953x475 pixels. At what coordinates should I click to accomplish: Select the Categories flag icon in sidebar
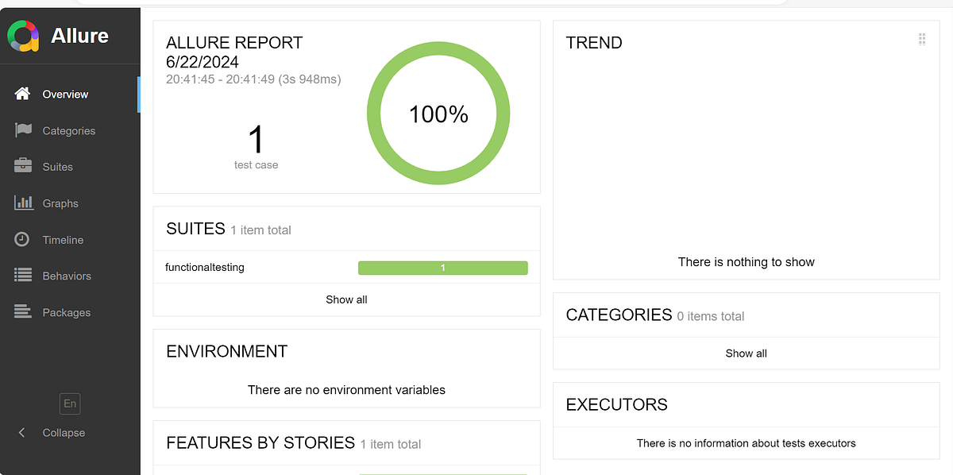click(x=25, y=129)
